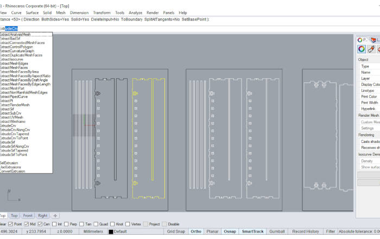
Task: Open the Texture mapping paintbrush icon
Action: coord(371,49)
